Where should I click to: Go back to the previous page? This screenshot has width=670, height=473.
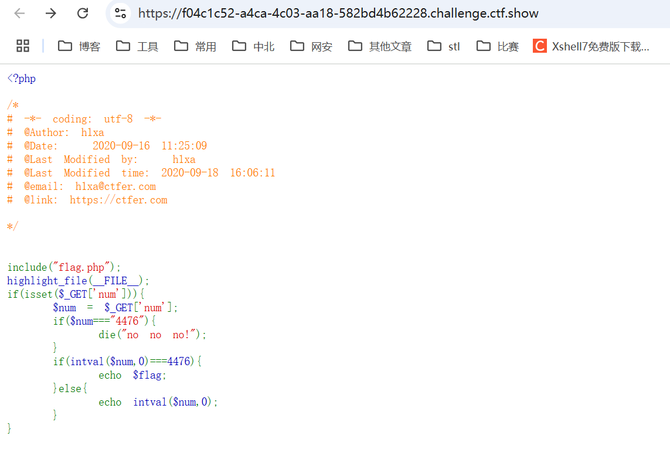[x=20, y=13]
